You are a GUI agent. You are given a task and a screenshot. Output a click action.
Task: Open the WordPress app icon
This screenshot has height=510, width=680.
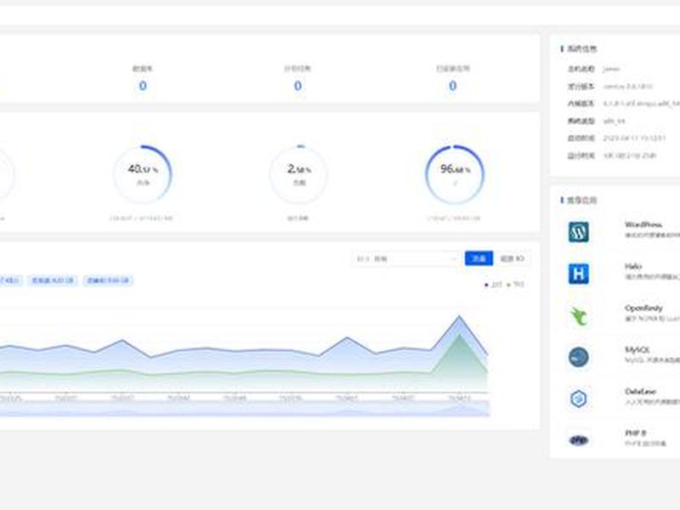(579, 231)
